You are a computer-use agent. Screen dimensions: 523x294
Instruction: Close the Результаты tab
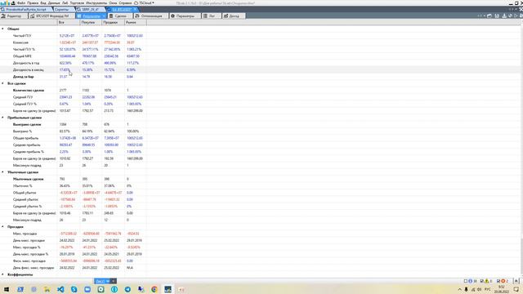point(104,16)
